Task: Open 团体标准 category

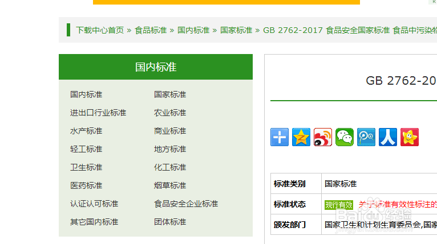Action: pos(170,222)
